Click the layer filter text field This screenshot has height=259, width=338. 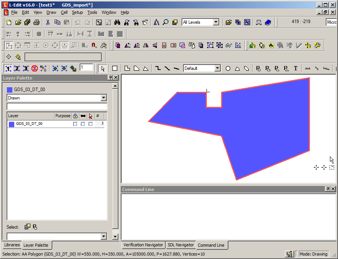(x=57, y=106)
